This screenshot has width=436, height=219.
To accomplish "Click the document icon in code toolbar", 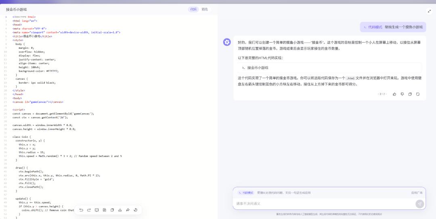I will click(x=104, y=210).
